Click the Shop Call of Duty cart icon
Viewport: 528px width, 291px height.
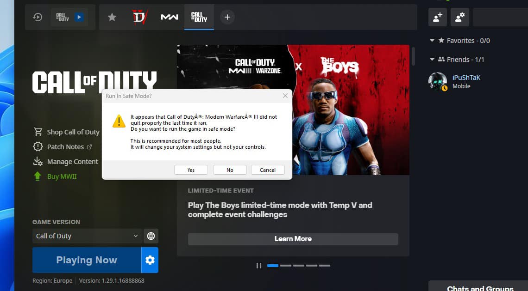[x=38, y=132]
